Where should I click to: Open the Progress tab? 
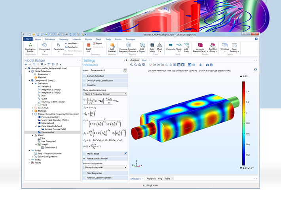tap(151, 179)
